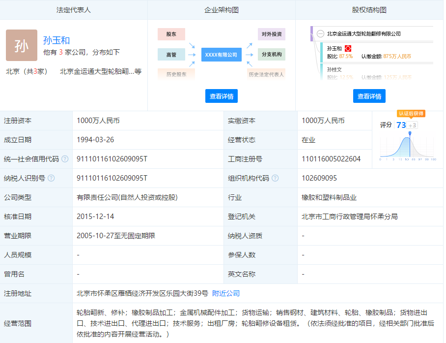Click the 曾用名 row label

coord(14,274)
